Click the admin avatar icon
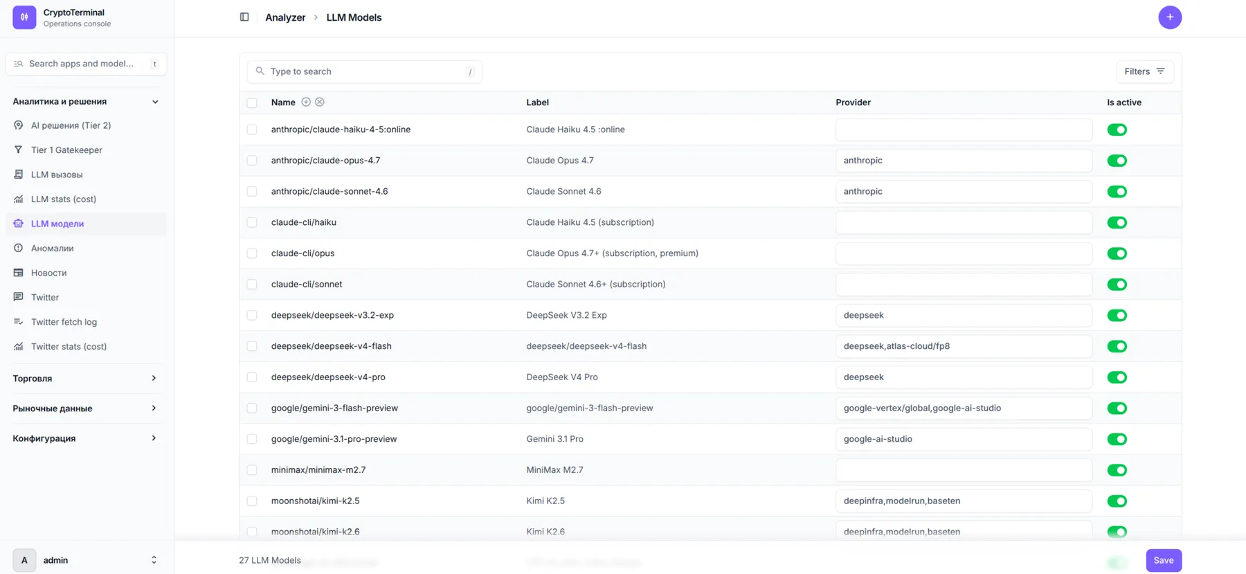This screenshot has width=1246, height=574. [x=24, y=560]
